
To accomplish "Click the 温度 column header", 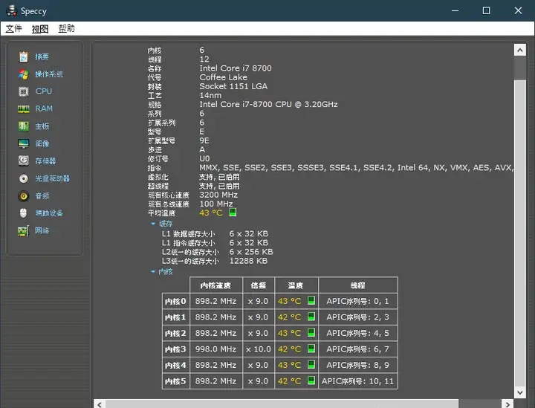I will pos(296,285).
